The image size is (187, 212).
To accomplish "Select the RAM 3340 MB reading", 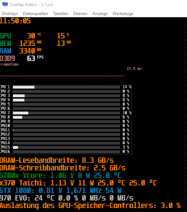I will (30, 51).
